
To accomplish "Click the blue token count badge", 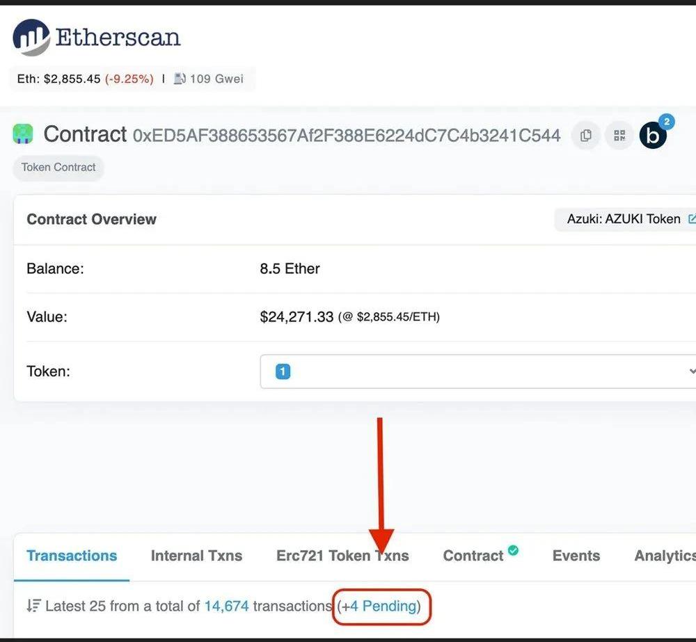I will click(x=283, y=371).
